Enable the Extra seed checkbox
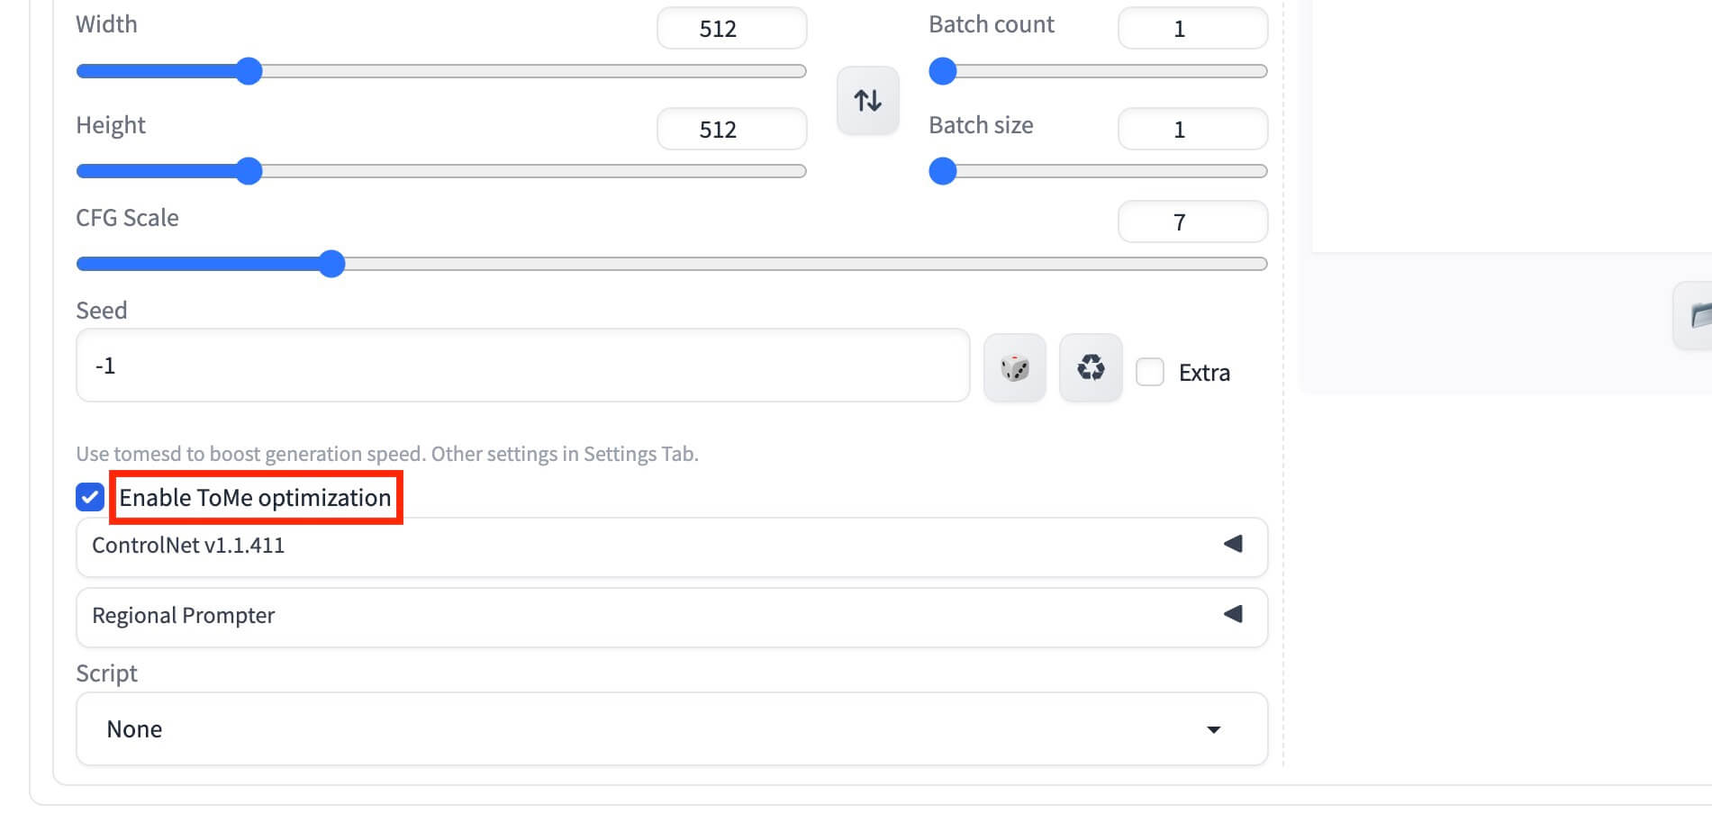The height and width of the screenshot is (831, 1712). point(1150,372)
